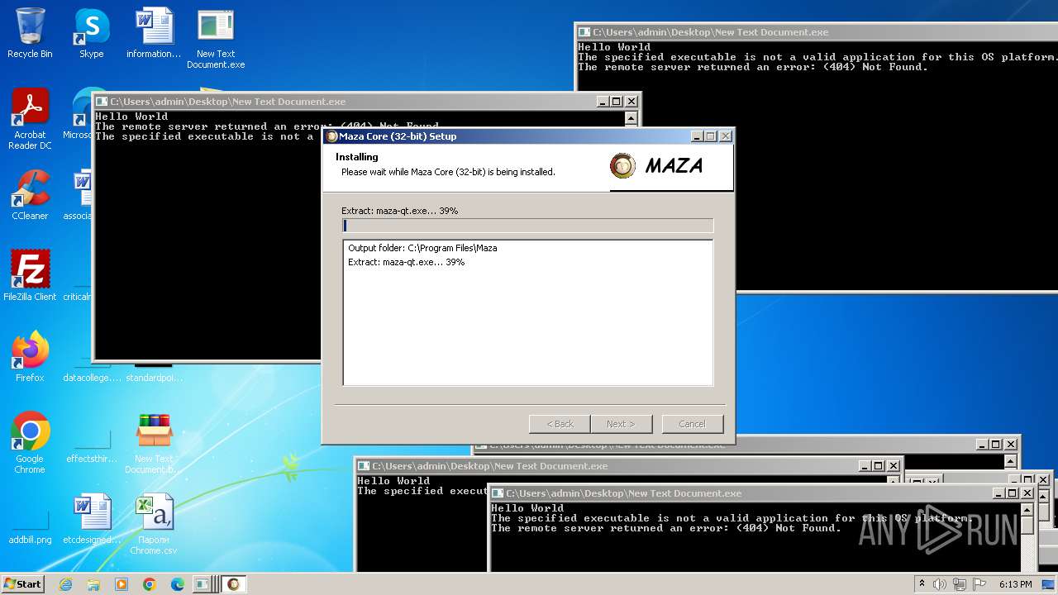
Task: Open Internet Explorer from the taskbar
Action: [x=65, y=584]
